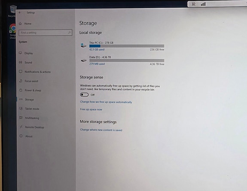Open Home via the house icon

[20, 24]
